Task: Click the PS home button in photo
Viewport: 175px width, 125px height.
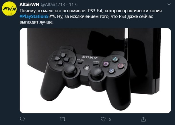Action: (x=86, y=67)
